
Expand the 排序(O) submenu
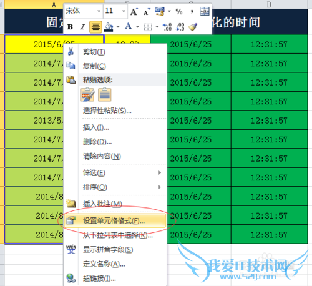(123, 187)
